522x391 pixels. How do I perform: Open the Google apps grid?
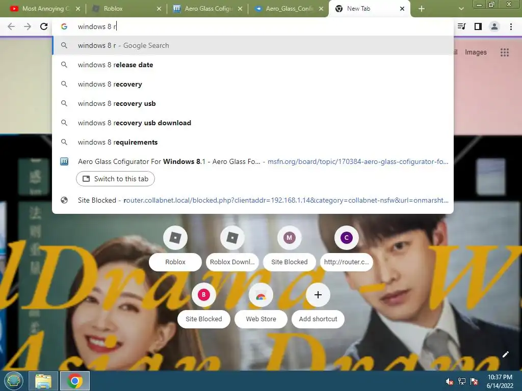click(504, 52)
